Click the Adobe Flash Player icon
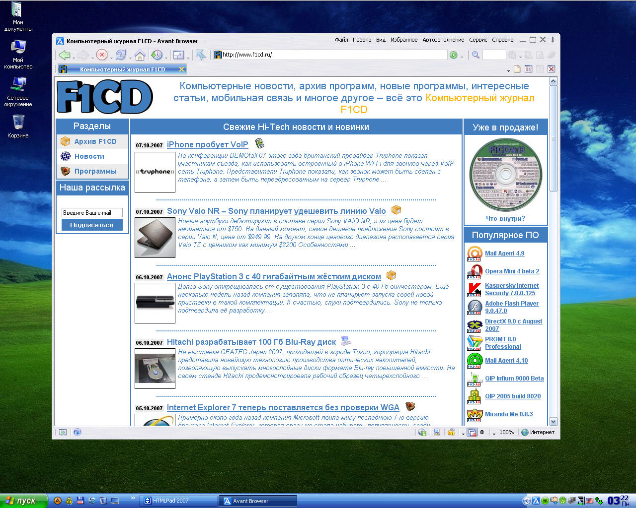636x508 pixels. coord(475,307)
